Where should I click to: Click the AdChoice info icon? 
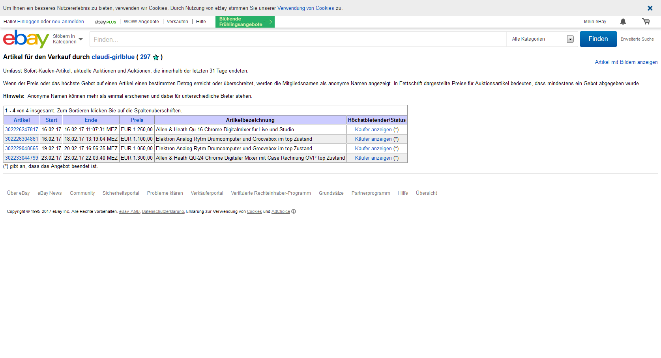click(x=294, y=212)
